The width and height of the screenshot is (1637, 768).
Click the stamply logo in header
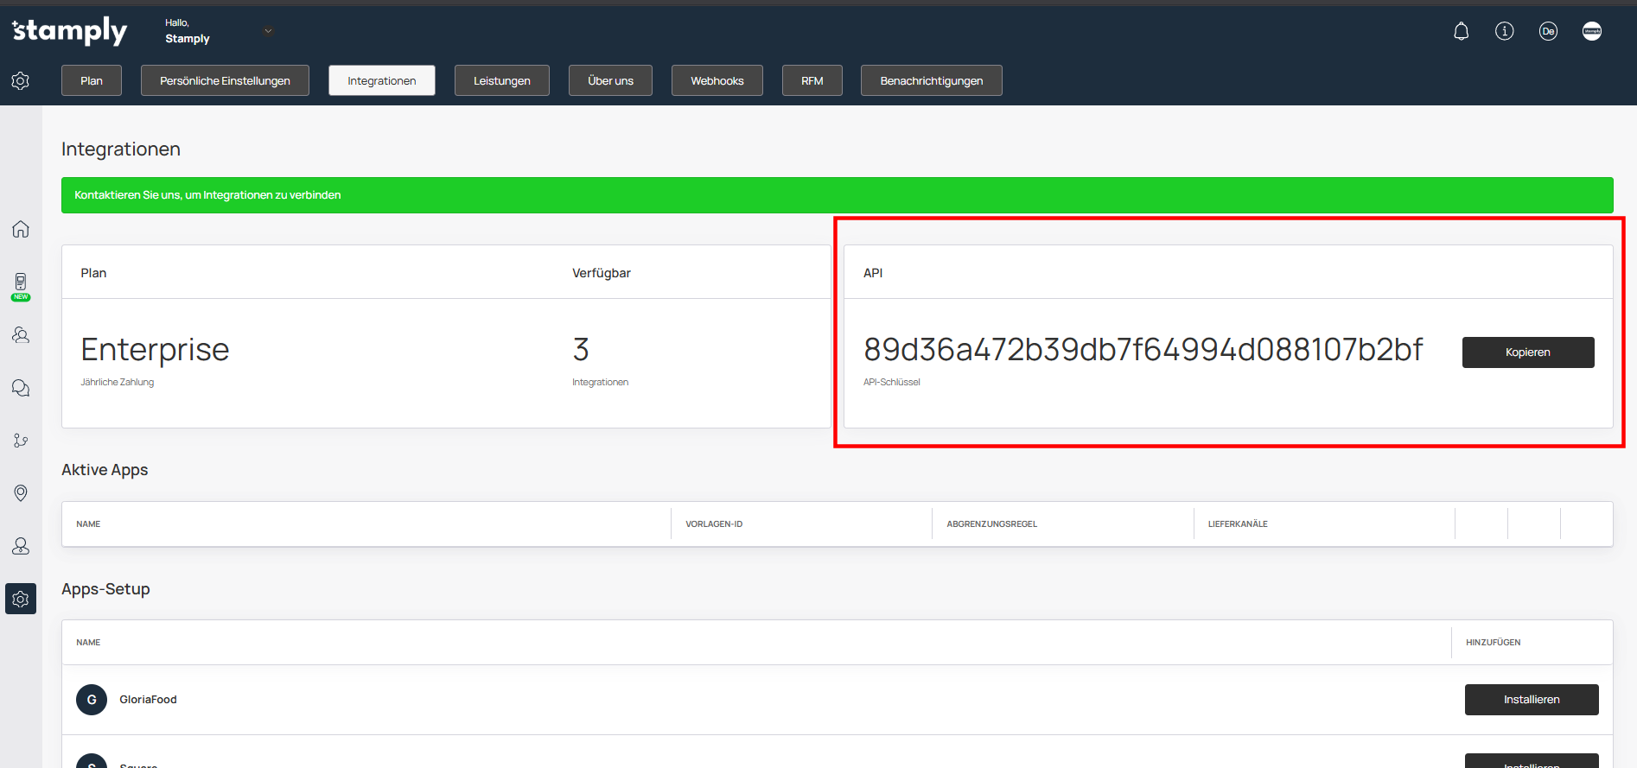coord(70,31)
